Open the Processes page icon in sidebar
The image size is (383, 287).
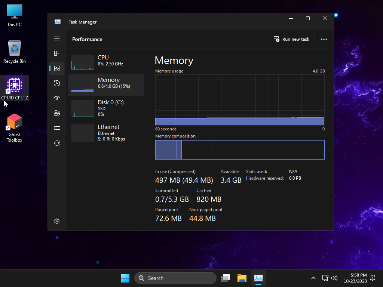tap(57, 53)
